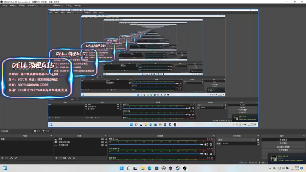Open the 场景集合(S) menu
Viewport: 306px width, 172px height.
[x=58, y=5]
